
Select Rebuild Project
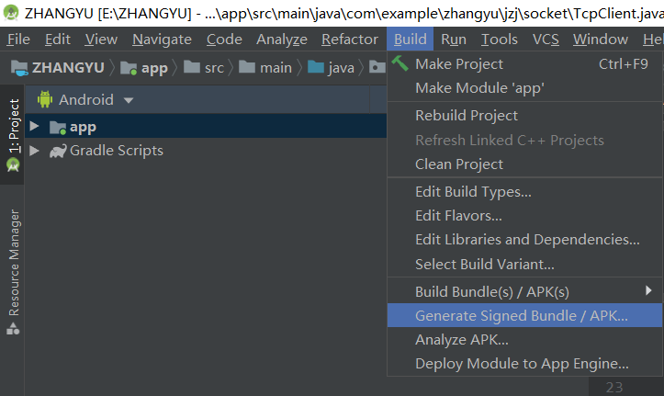point(524,116)
